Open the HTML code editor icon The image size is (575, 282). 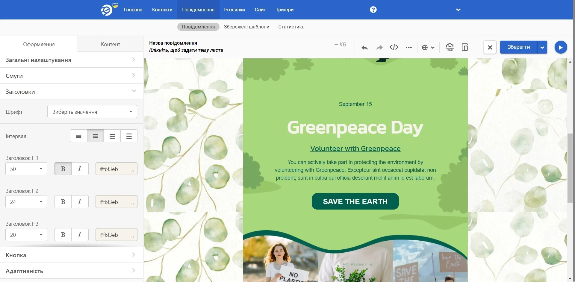tap(394, 47)
